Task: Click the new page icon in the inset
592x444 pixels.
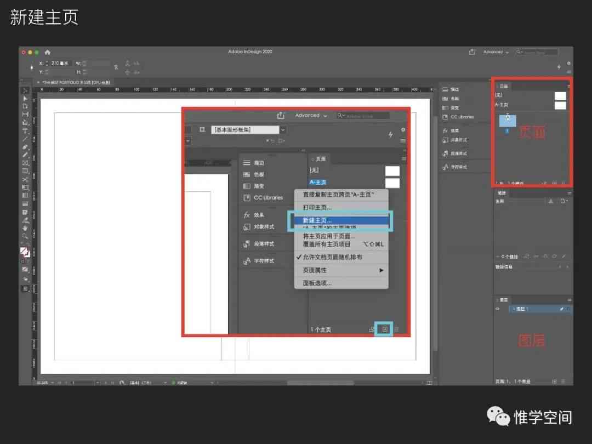Action: pyautogui.click(x=384, y=329)
